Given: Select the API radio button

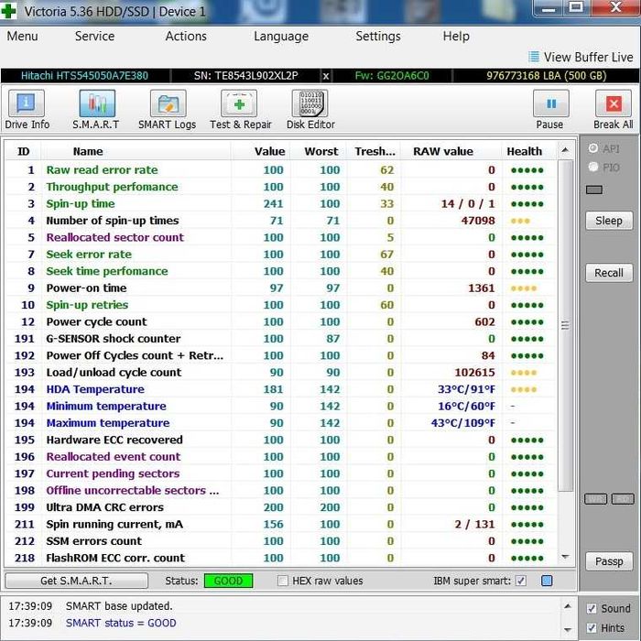Looking at the screenshot, I should click(x=592, y=148).
